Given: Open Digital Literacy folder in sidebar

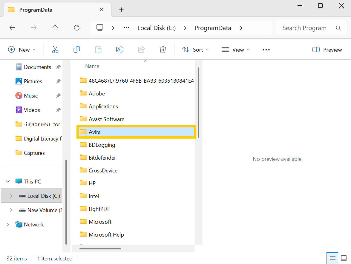Looking at the screenshot, I should [39, 139].
